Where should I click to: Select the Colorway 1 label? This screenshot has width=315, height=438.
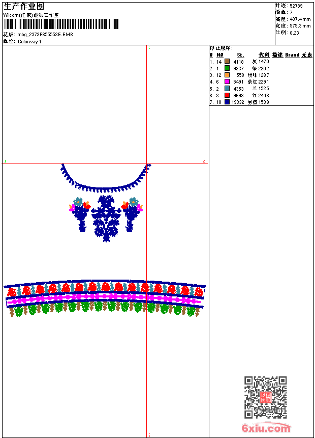(x=29, y=42)
